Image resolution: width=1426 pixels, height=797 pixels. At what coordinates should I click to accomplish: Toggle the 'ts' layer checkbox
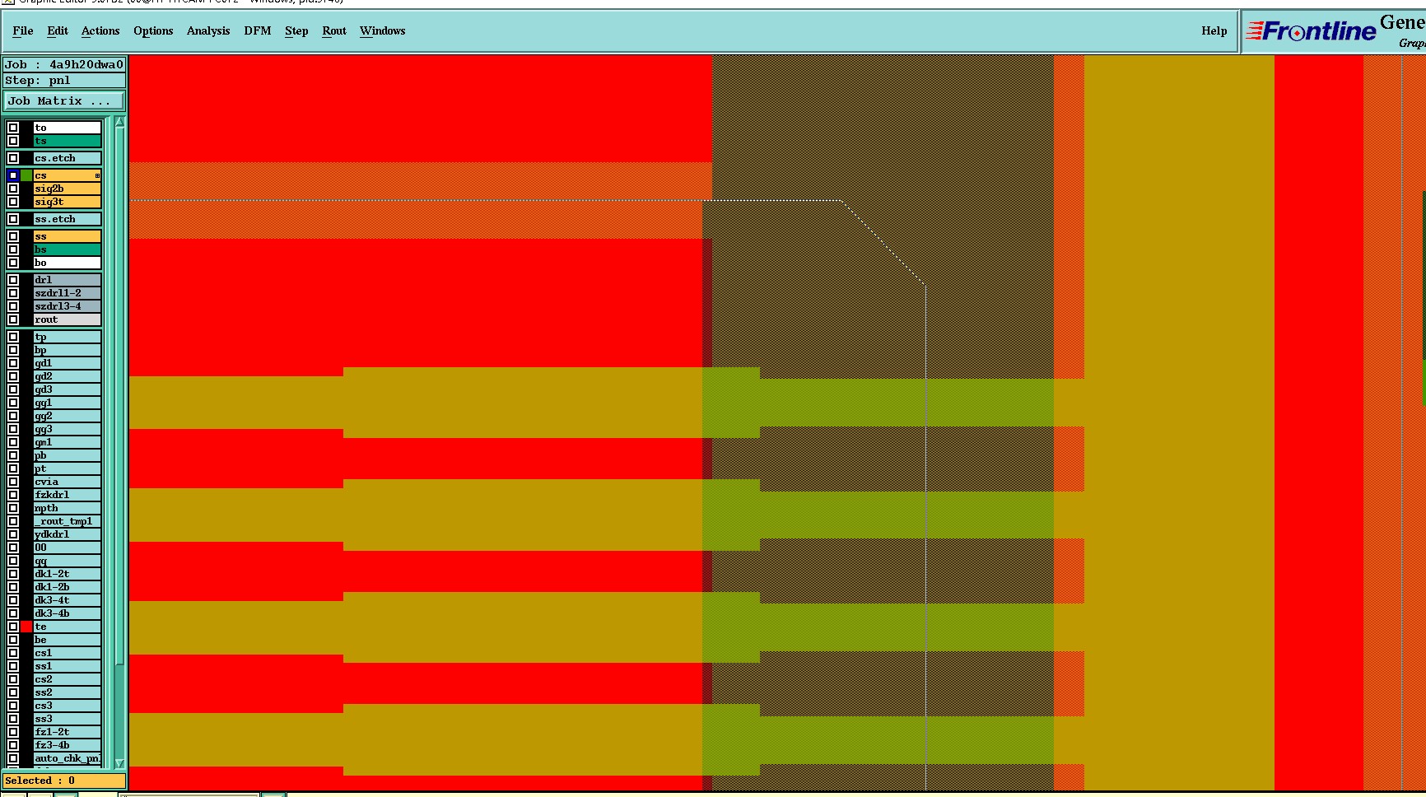point(13,141)
